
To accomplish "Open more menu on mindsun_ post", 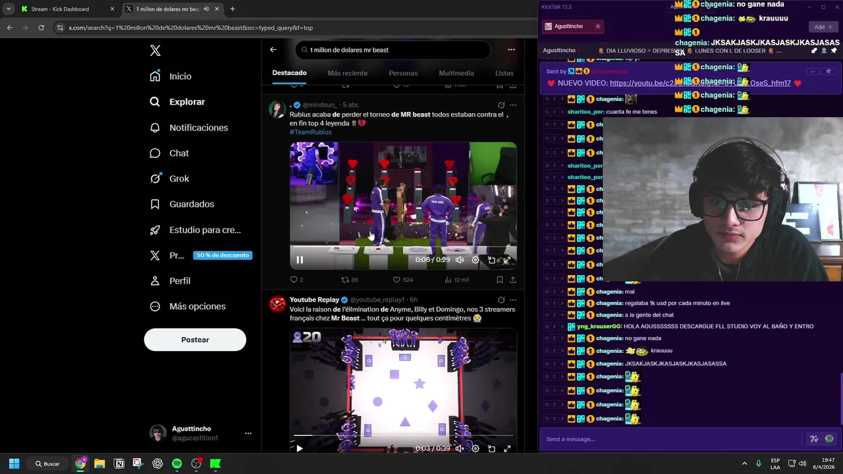I will click(513, 105).
